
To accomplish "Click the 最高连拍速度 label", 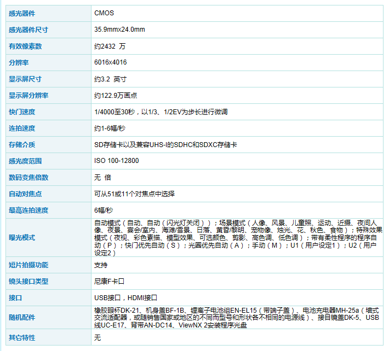I will click(28, 210).
